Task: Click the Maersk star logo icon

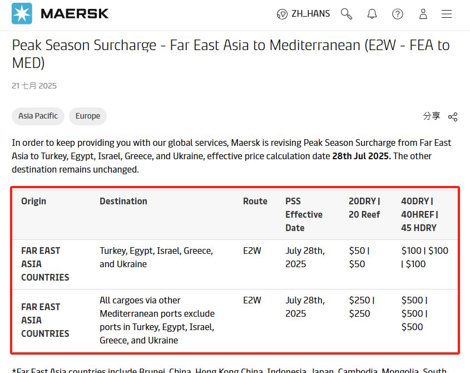Action: [x=22, y=13]
